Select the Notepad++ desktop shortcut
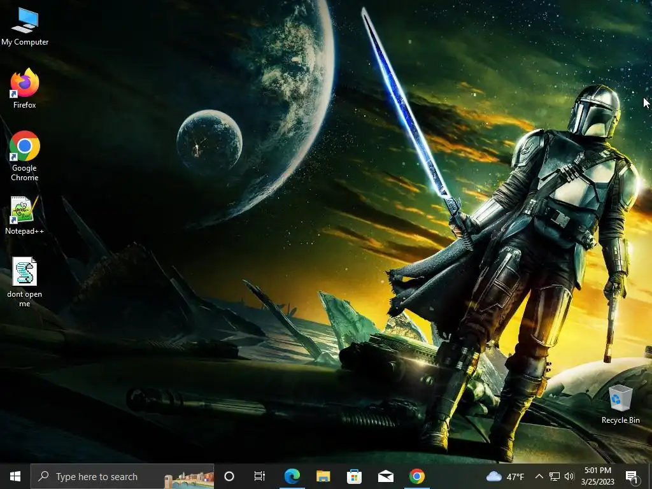Viewport: 652px width, 489px height. point(25,215)
